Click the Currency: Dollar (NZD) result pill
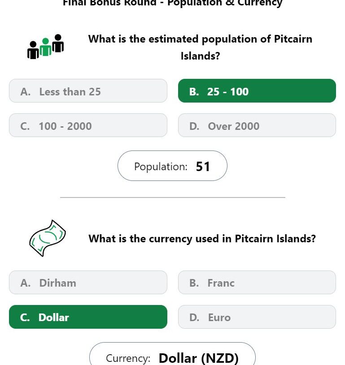The image size is (345, 365). coord(172,354)
